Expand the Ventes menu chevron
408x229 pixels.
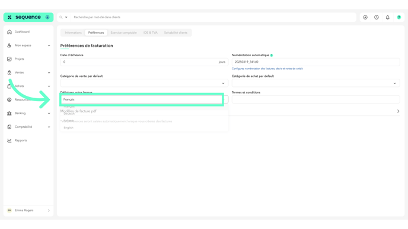click(x=49, y=73)
